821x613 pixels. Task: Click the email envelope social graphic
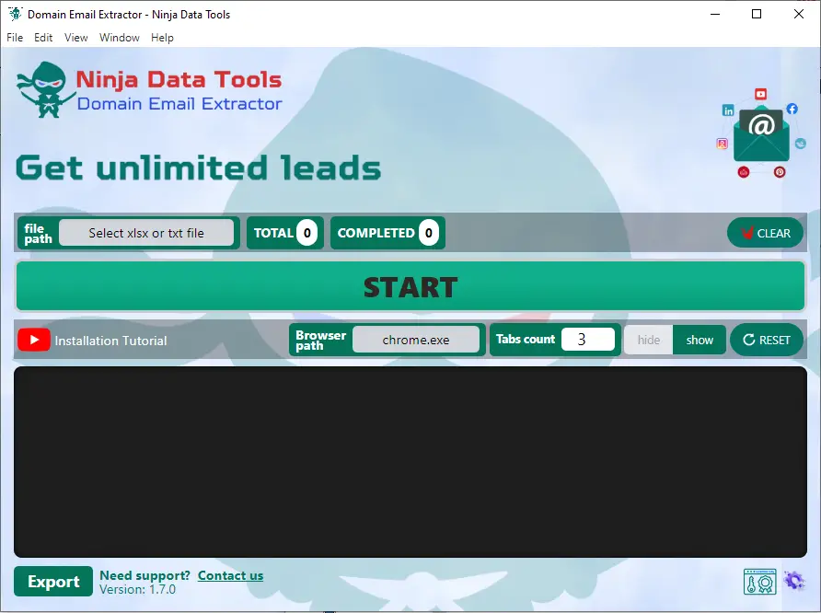761,134
